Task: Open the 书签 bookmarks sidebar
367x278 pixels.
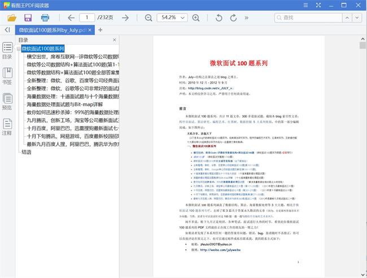Action: [x=7, y=76]
